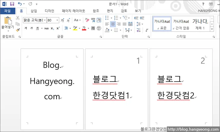Select the Format Painter brush
Screen dimensions: 220x132
pos(18,30)
